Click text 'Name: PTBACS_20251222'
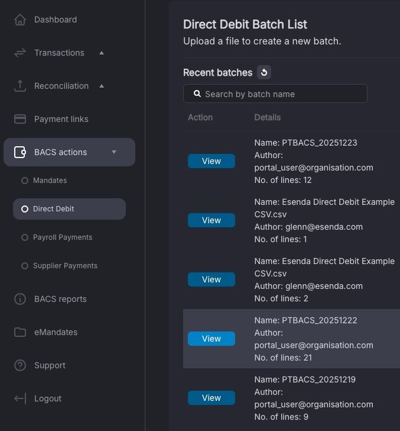The height and width of the screenshot is (431, 400). point(305,320)
